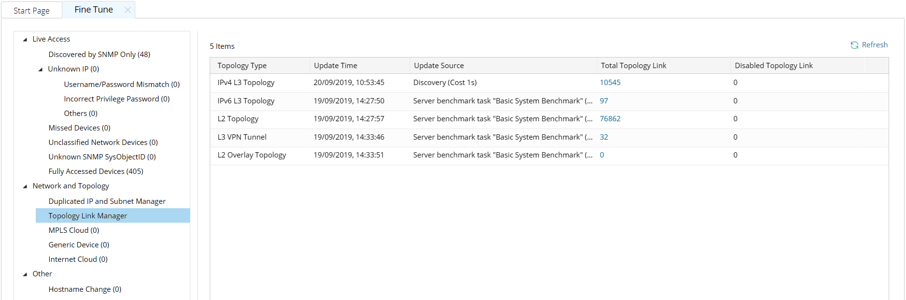Switch to the Start Page tab
The width and height of the screenshot is (906, 300).
coord(31,11)
